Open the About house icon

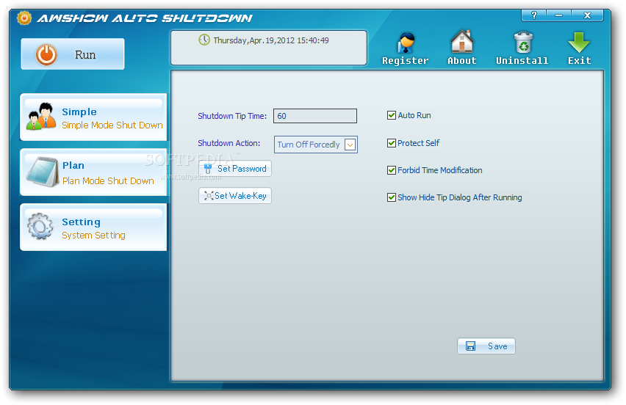click(x=462, y=42)
